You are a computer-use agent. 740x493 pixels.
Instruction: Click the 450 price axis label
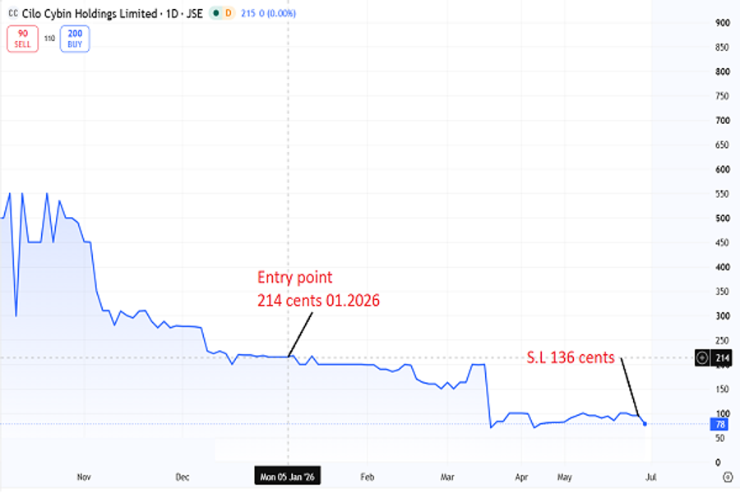pos(722,242)
